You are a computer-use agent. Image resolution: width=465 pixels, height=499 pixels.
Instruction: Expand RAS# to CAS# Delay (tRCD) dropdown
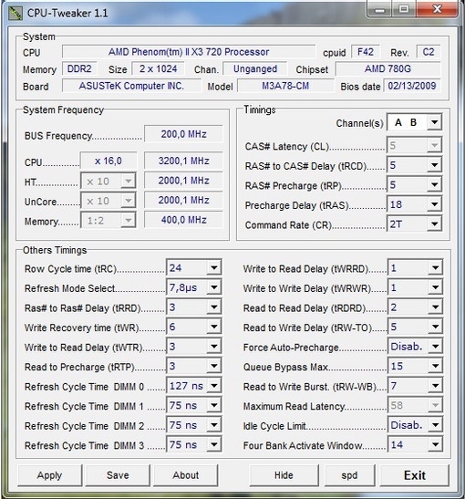click(414, 165)
